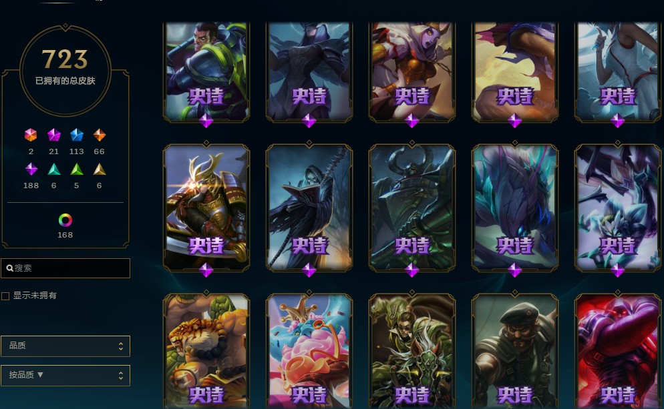664x409 pixels.
Task: Select the hooded reaper reading book skin
Action: [x=309, y=208]
